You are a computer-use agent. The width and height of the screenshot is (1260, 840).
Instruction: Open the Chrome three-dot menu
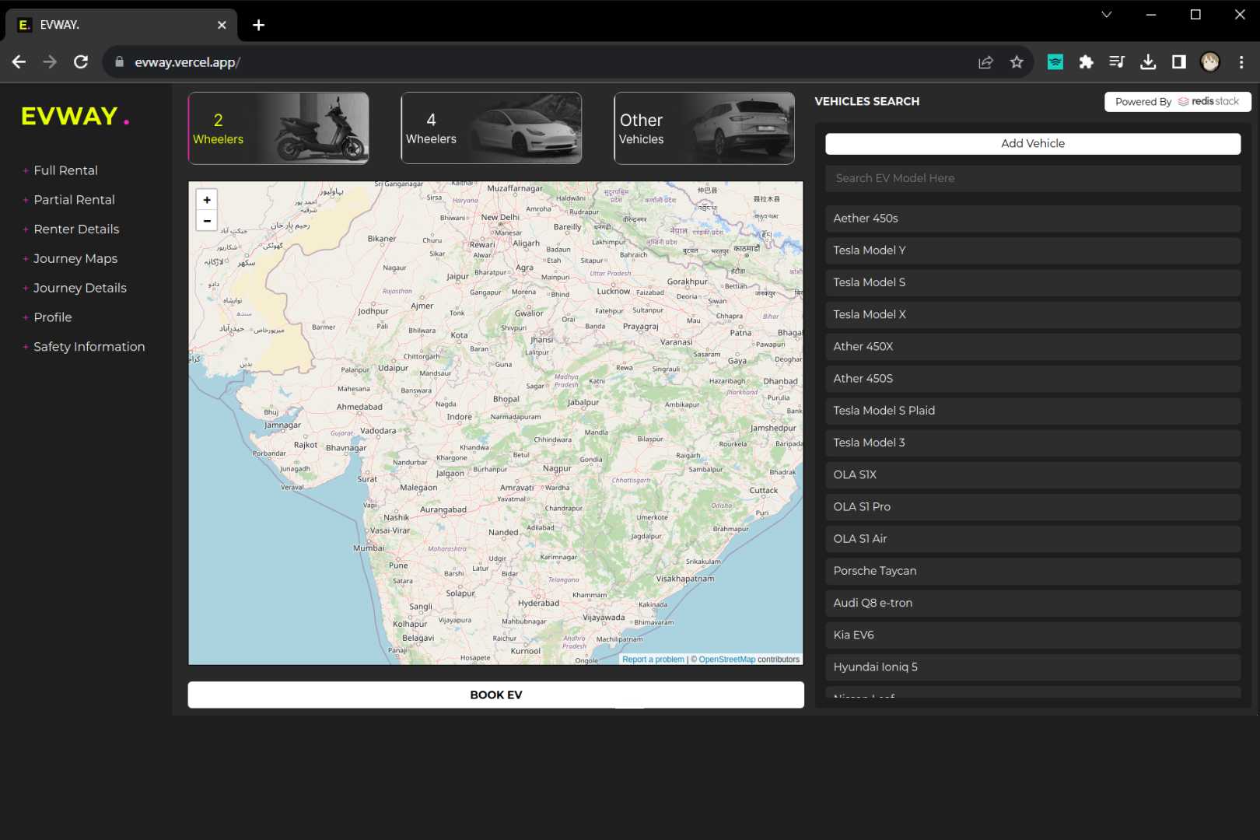1241,62
